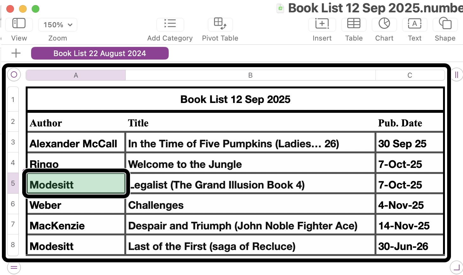Screen dimensions: 463x275
Task: Click the table select-all circle handle
Action: click(14, 75)
